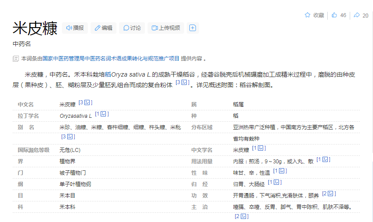Click reference icon in 中文名 row
This screenshot has height=222, width=373.
click(x=87, y=103)
